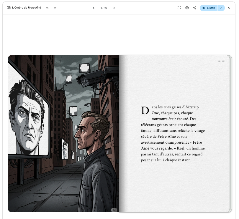Click the 1 / 10 page indicator
This screenshot has height=219, width=239.
104,8
